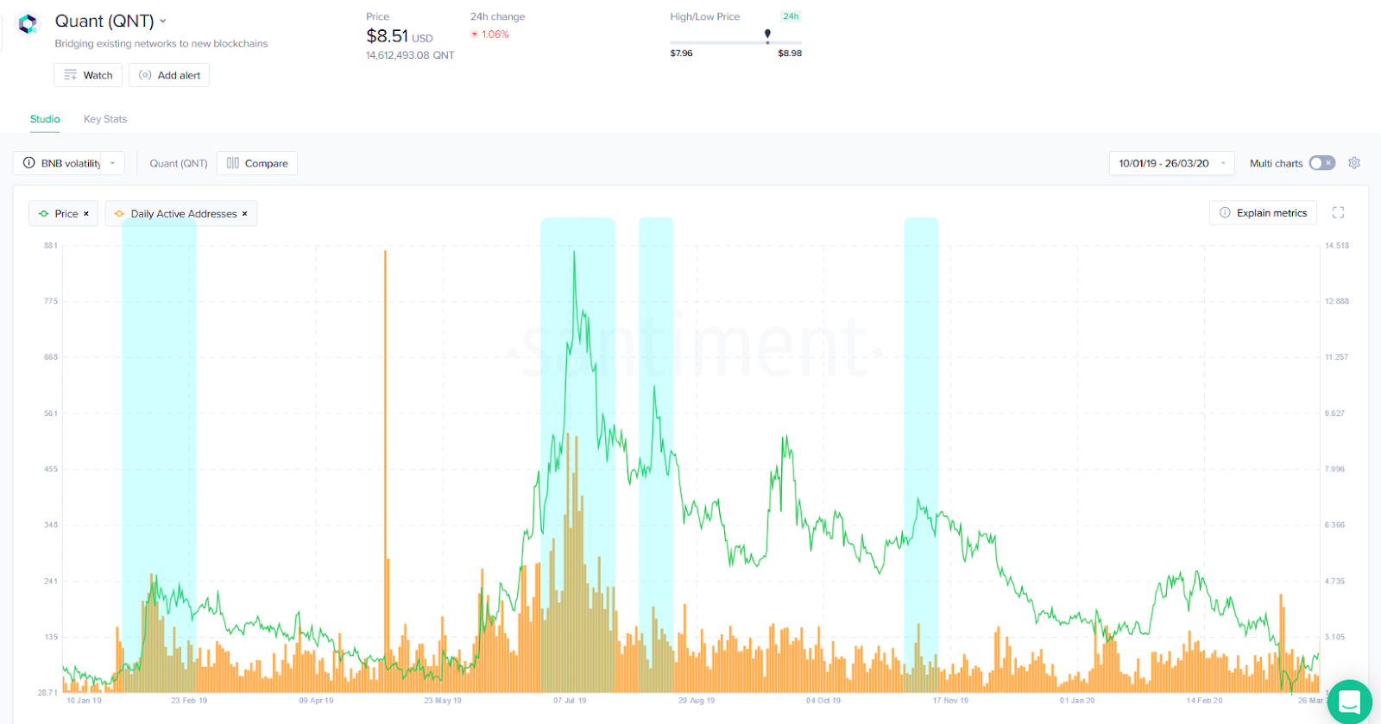Click the $8.98 high price label
Viewport: 1381px width, 724px height.
(x=790, y=54)
